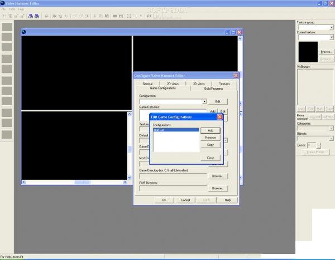Click the Game Directory input field
The image size is (335, 260).
pos(173,176)
